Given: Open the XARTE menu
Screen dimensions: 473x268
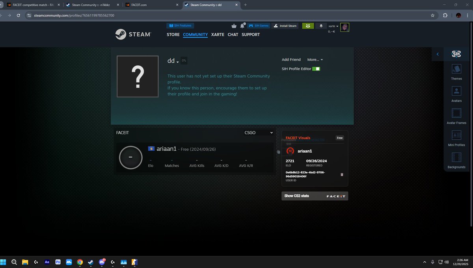Looking at the screenshot, I should click(x=218, y=35).
